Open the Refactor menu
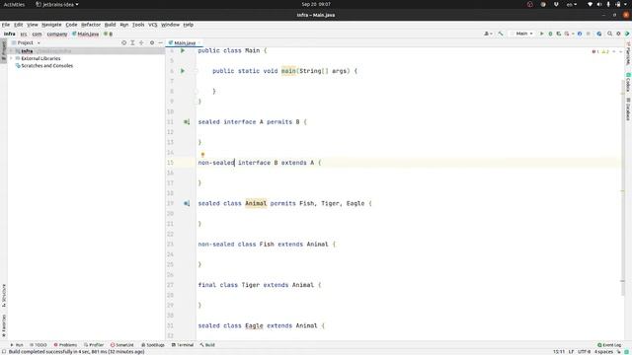The image size is (632, 355). point(91,25)
